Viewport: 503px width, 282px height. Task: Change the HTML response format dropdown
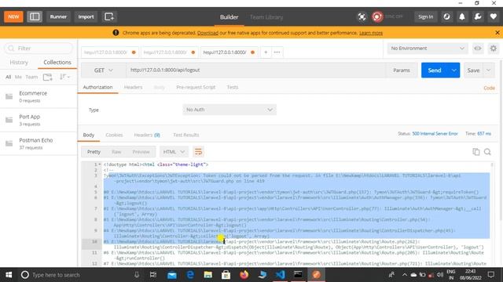[x=174, y=151]
